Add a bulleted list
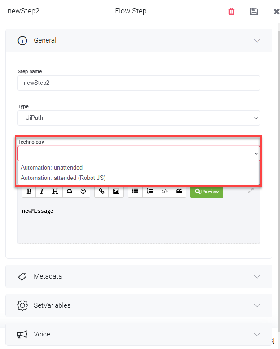Viewport: 280px width, 349px height. pos(135,192)
